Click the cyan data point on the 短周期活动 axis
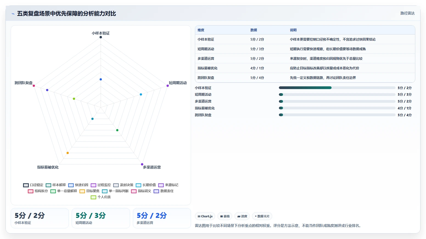The width and height of the screenshot is (426, 239). tap(141, 94)
